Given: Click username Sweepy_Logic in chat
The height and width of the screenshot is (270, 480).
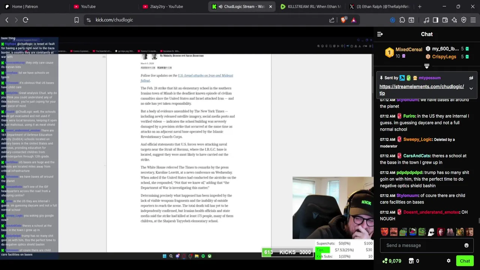Looking at the screenshot, I should point(417,139).
